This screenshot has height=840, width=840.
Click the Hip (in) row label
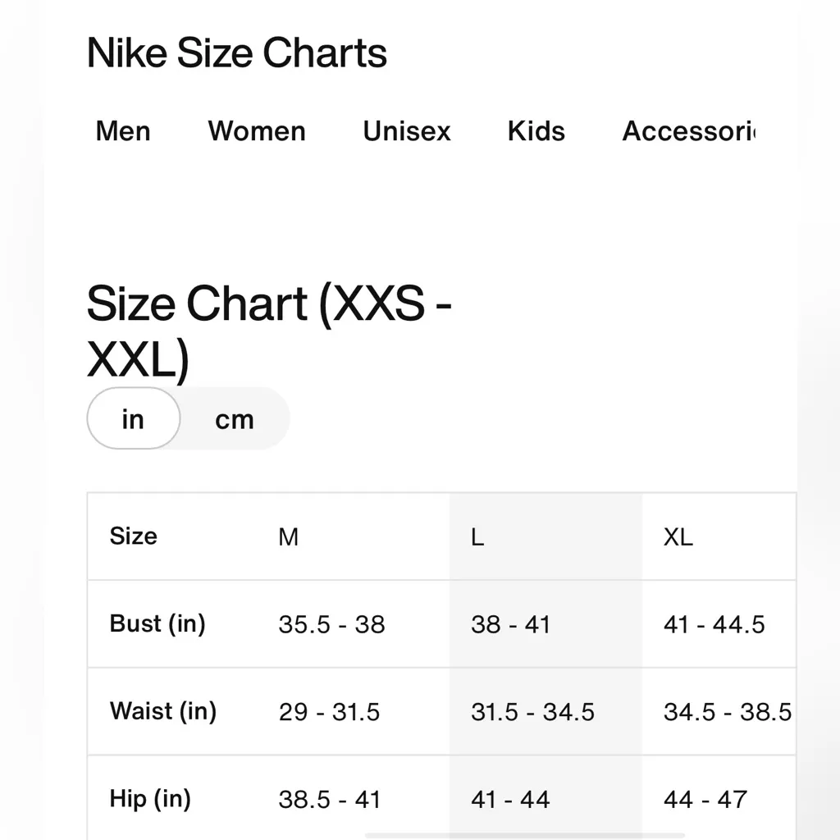point(150,799)
